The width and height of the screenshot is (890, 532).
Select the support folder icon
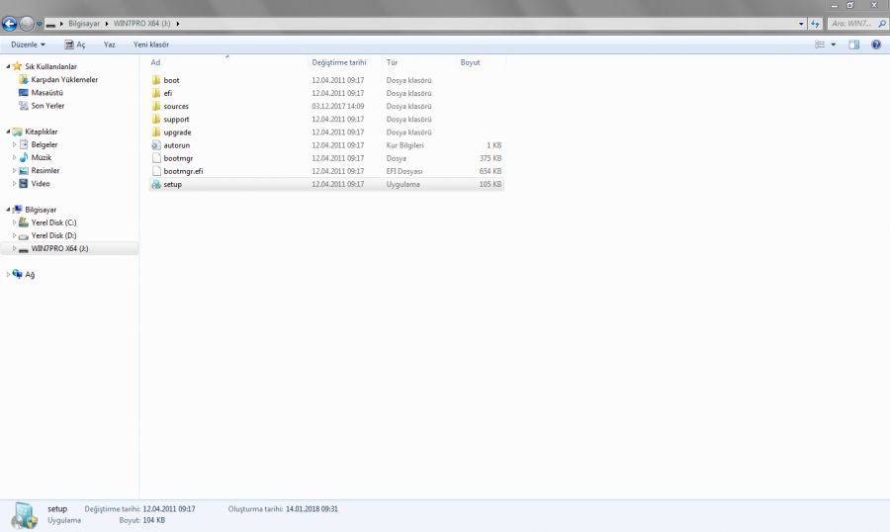tap(156, 120)
